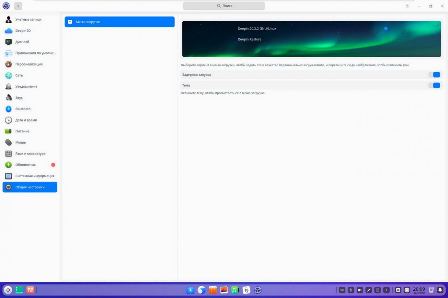Open Звук sound settings

pos(19,98)
